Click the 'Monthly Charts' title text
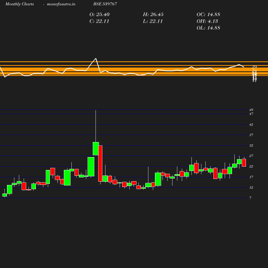Screen dimensions: 268x268 pyautogui.click(x=19, y=4)
